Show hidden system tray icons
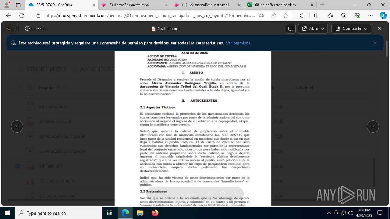Image resolution: width=390 pixels, height=219 pixels. tap(328, 213)
